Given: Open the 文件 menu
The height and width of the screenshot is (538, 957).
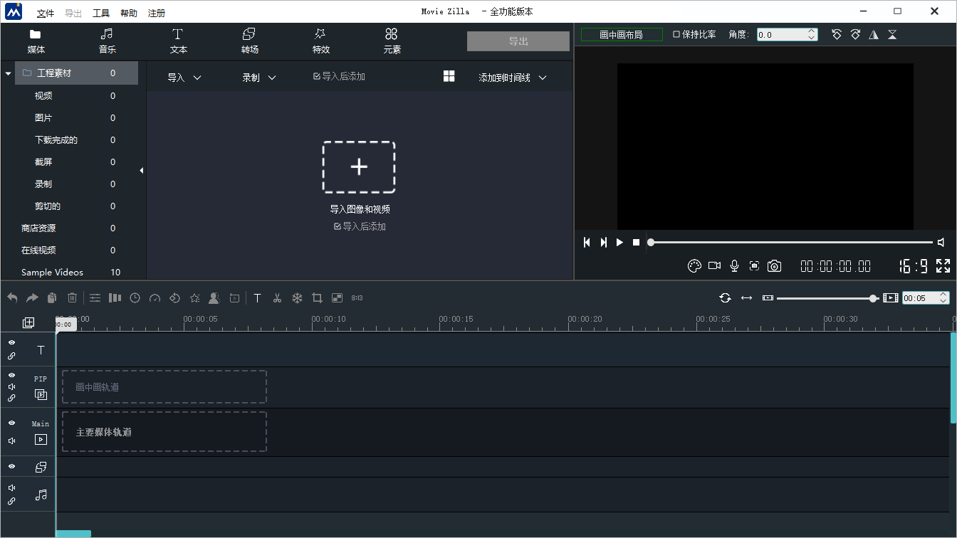Looking at the screenshot, I should point(46,14).
